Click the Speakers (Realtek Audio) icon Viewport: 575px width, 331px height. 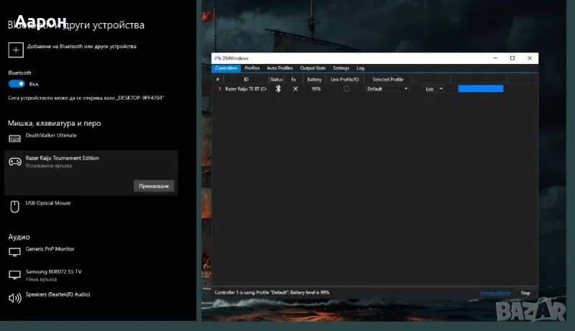coord(14,297)
